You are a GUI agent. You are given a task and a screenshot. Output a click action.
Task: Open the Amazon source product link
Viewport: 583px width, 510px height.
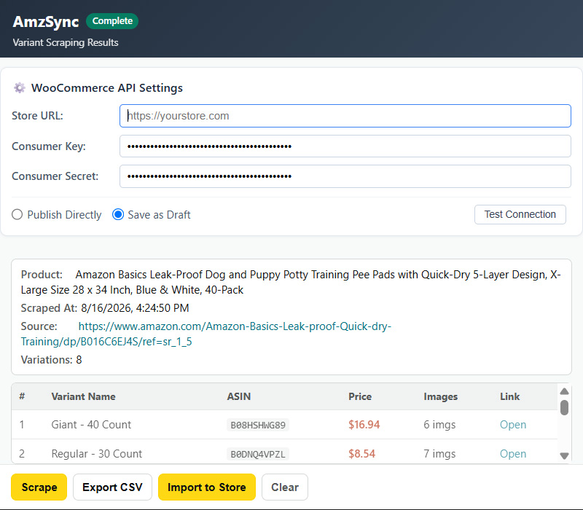point(206,334)
